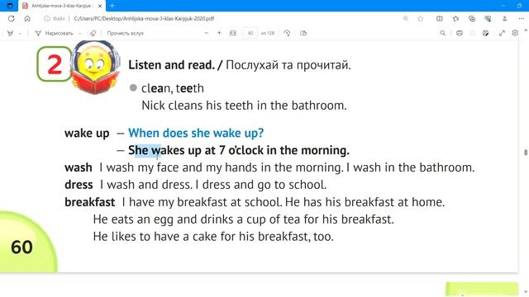Click the bold words 'wake up'

(87, 134)
